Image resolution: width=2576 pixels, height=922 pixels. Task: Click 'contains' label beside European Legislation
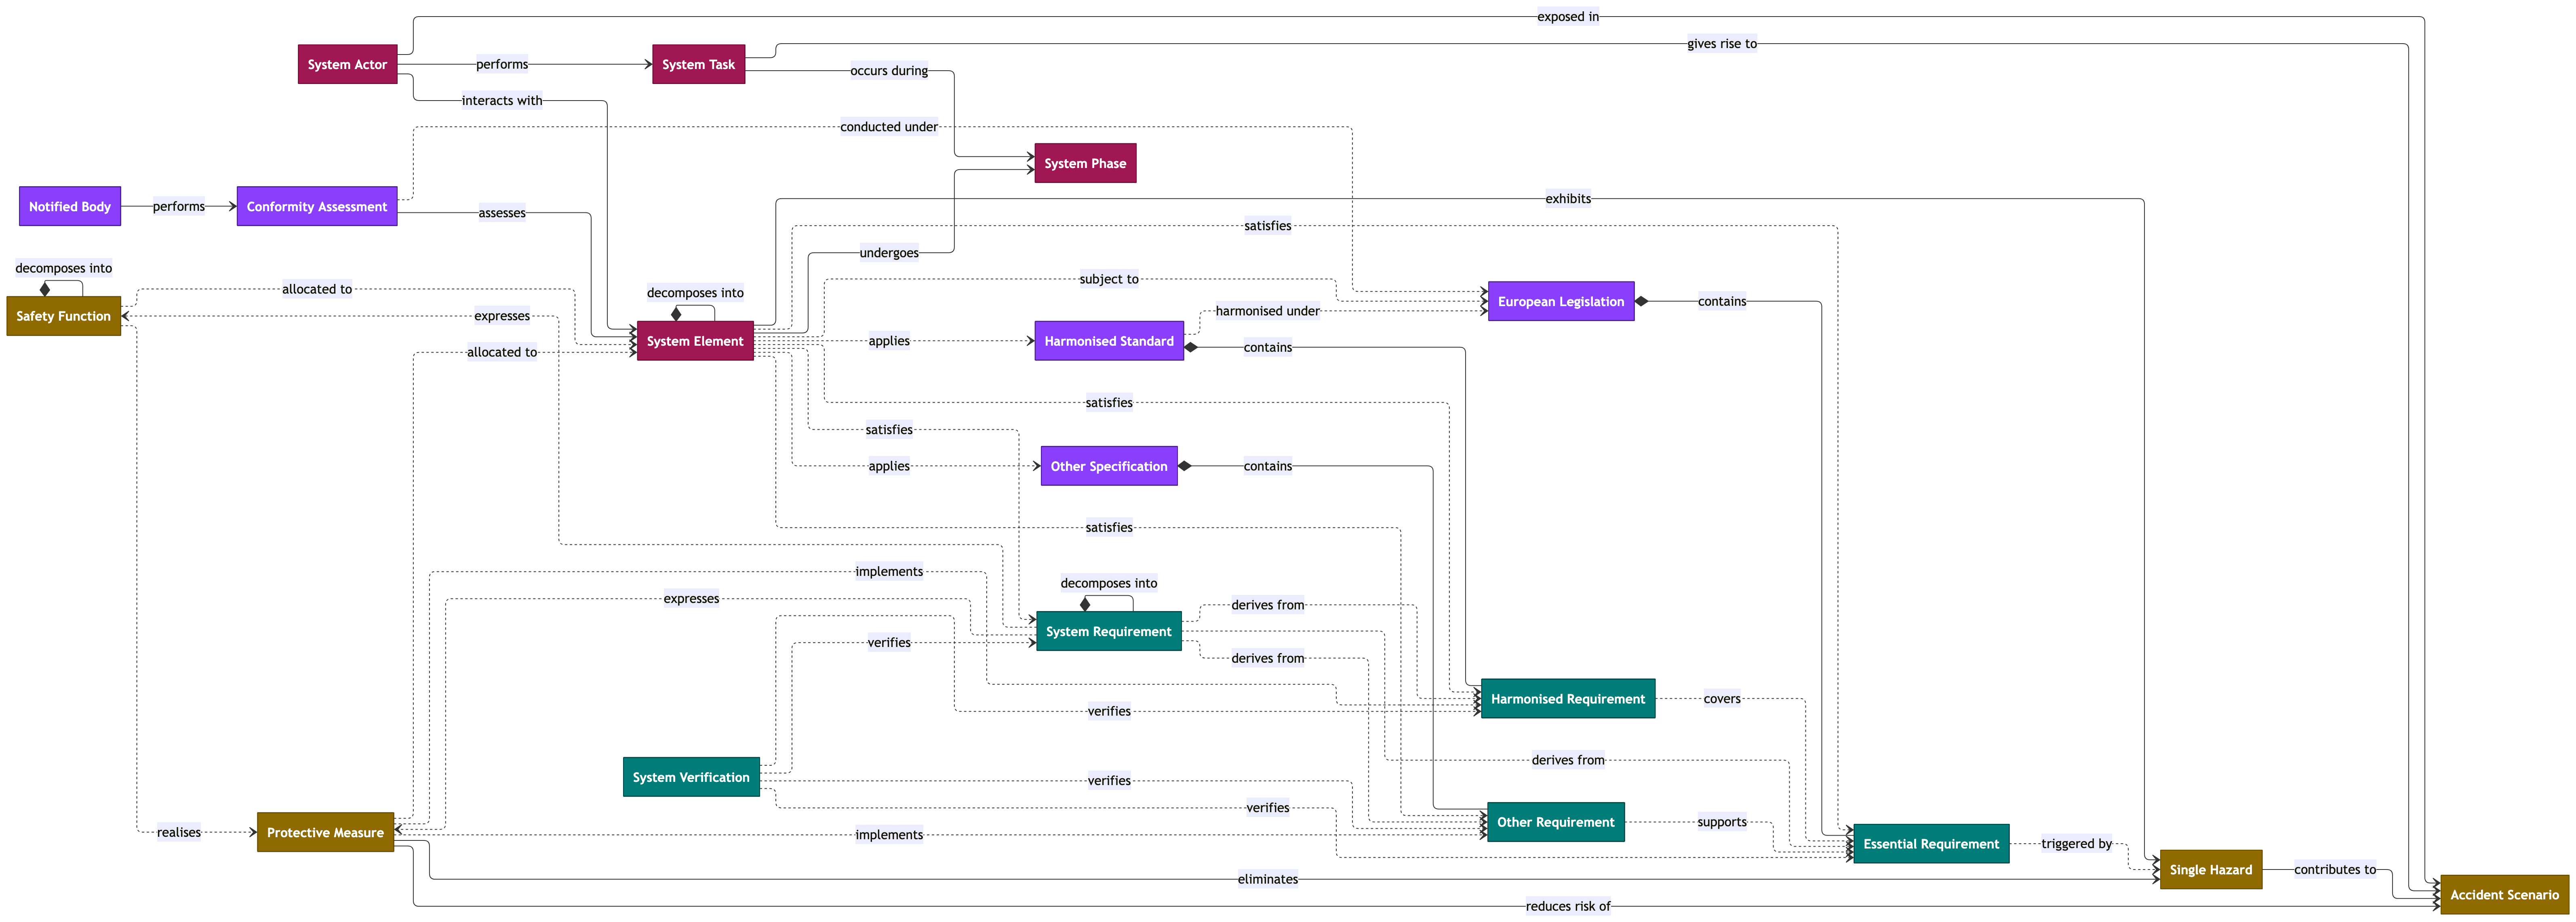(1722, 302)
